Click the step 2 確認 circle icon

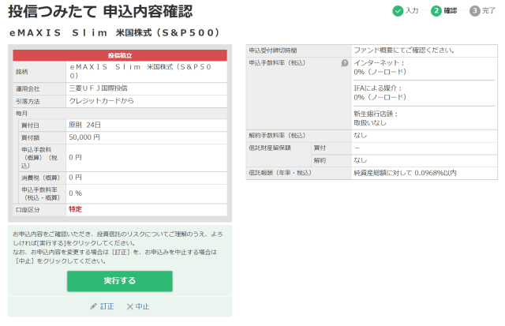pyautogui.click(x=436, y=11)
